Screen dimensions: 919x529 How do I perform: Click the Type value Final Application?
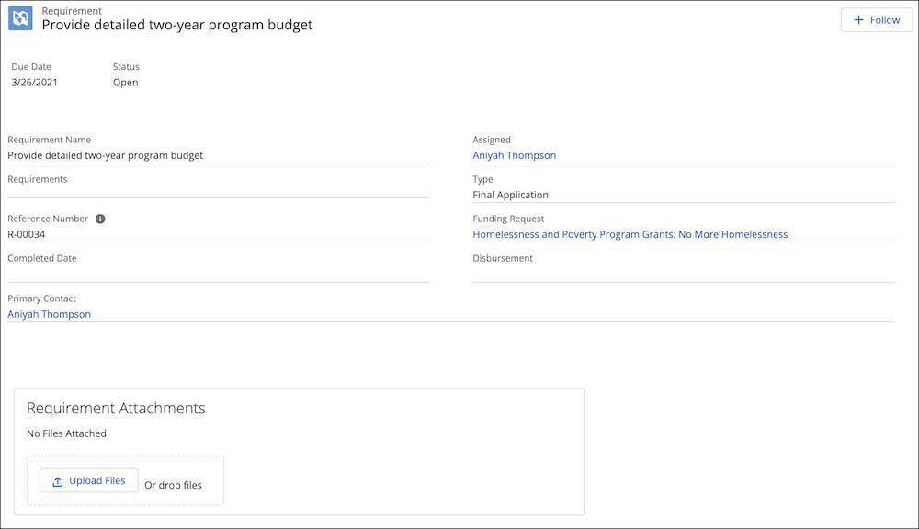[x=510, y=195]
